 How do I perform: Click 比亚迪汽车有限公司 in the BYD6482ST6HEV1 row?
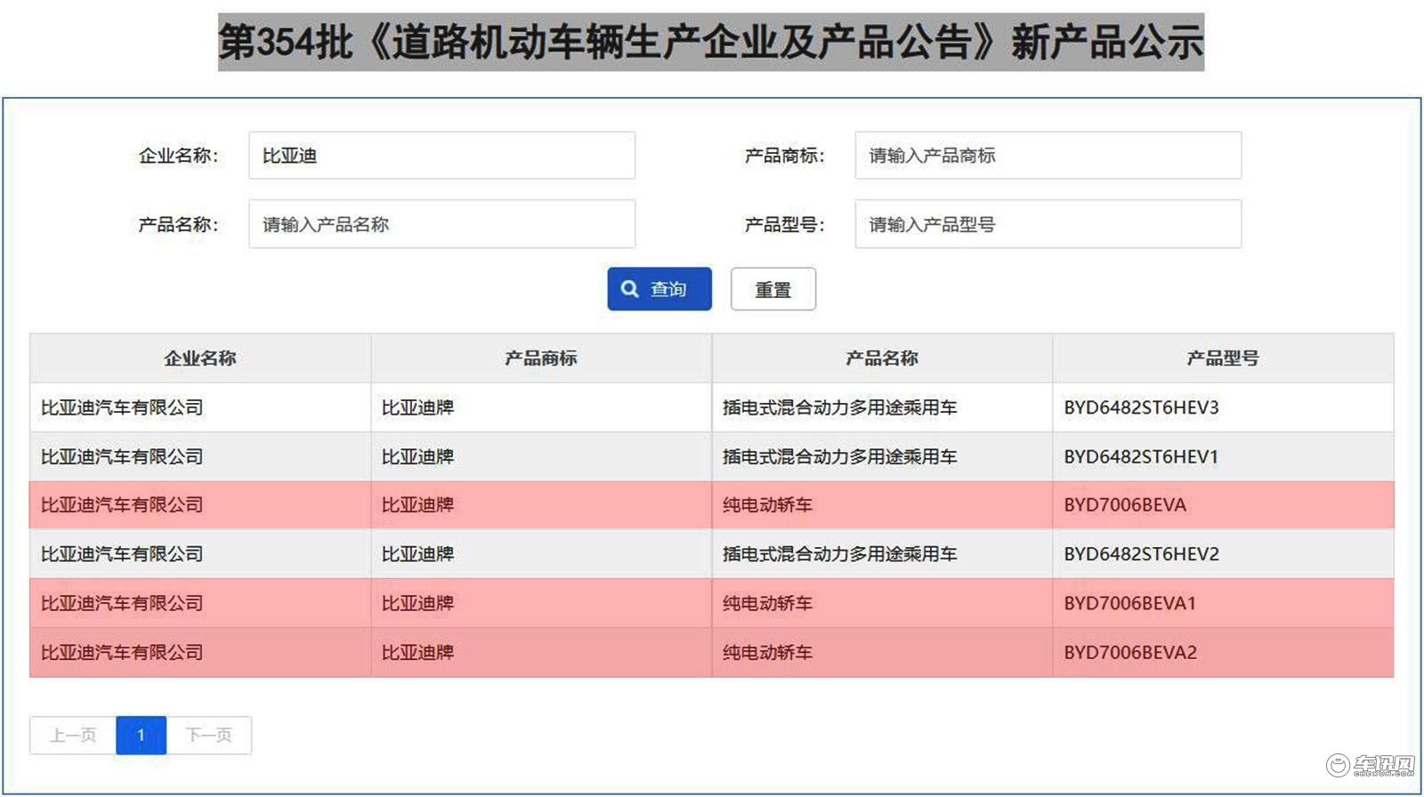pos(122,456)
